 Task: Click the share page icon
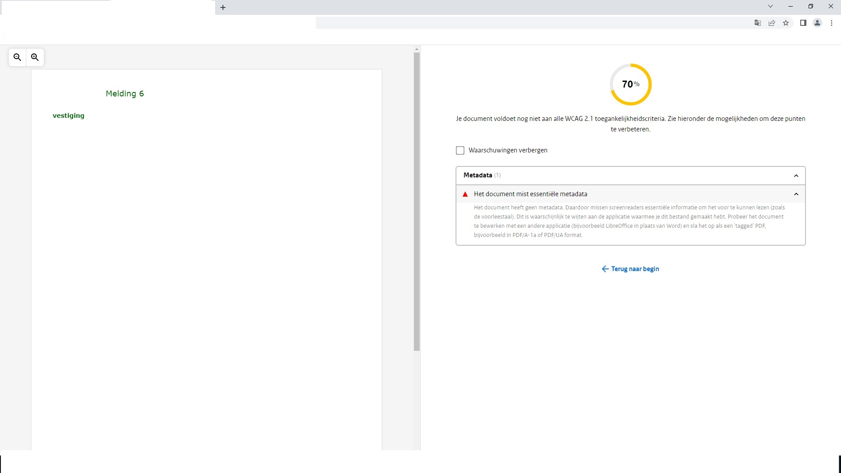pyautogui.click(x=772, y=23)
